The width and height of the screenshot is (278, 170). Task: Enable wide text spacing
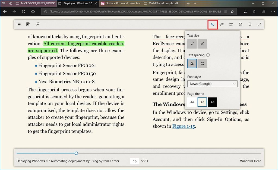point(202,63)
